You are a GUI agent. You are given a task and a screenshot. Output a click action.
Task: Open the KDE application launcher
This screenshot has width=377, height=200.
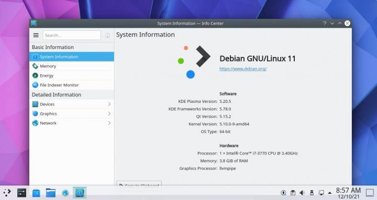[7, 193]
